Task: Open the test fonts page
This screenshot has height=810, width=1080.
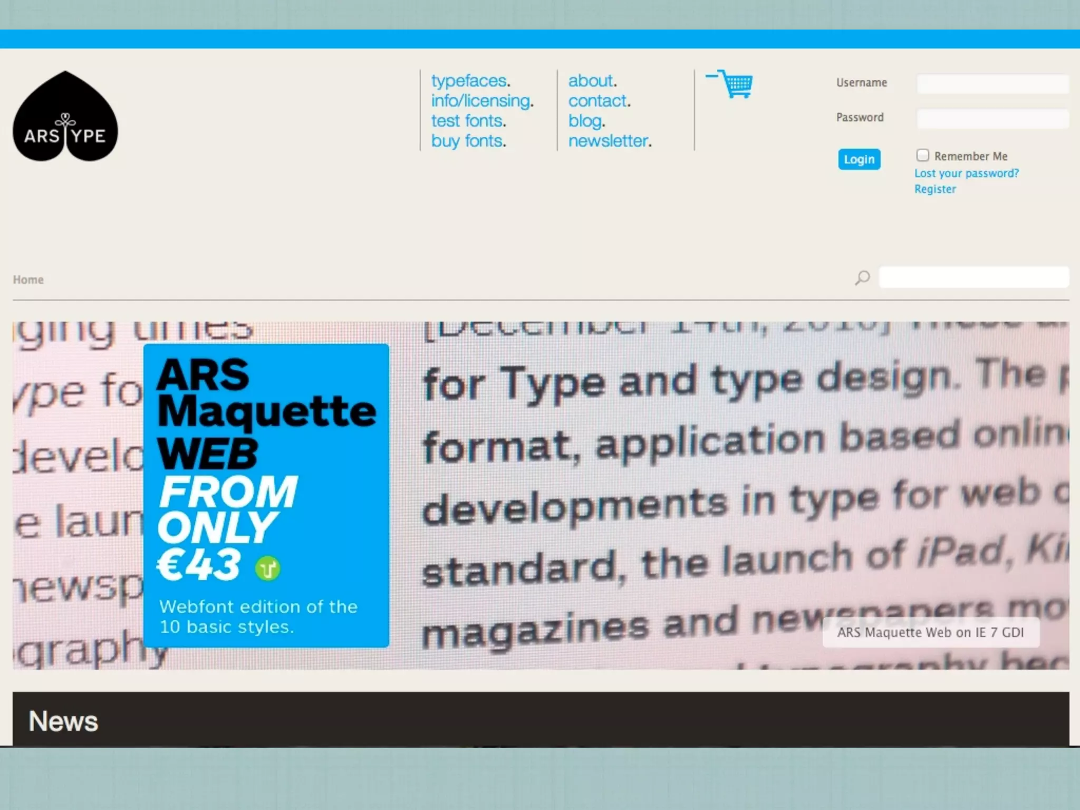Action: [468, 121]
